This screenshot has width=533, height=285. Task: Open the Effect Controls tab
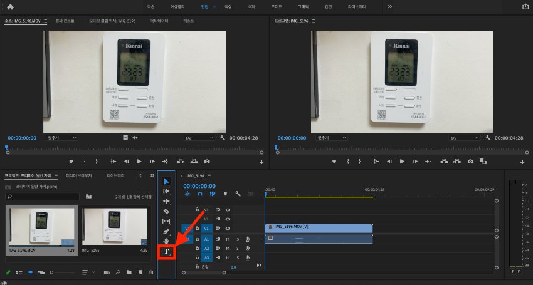pos(65,21)
